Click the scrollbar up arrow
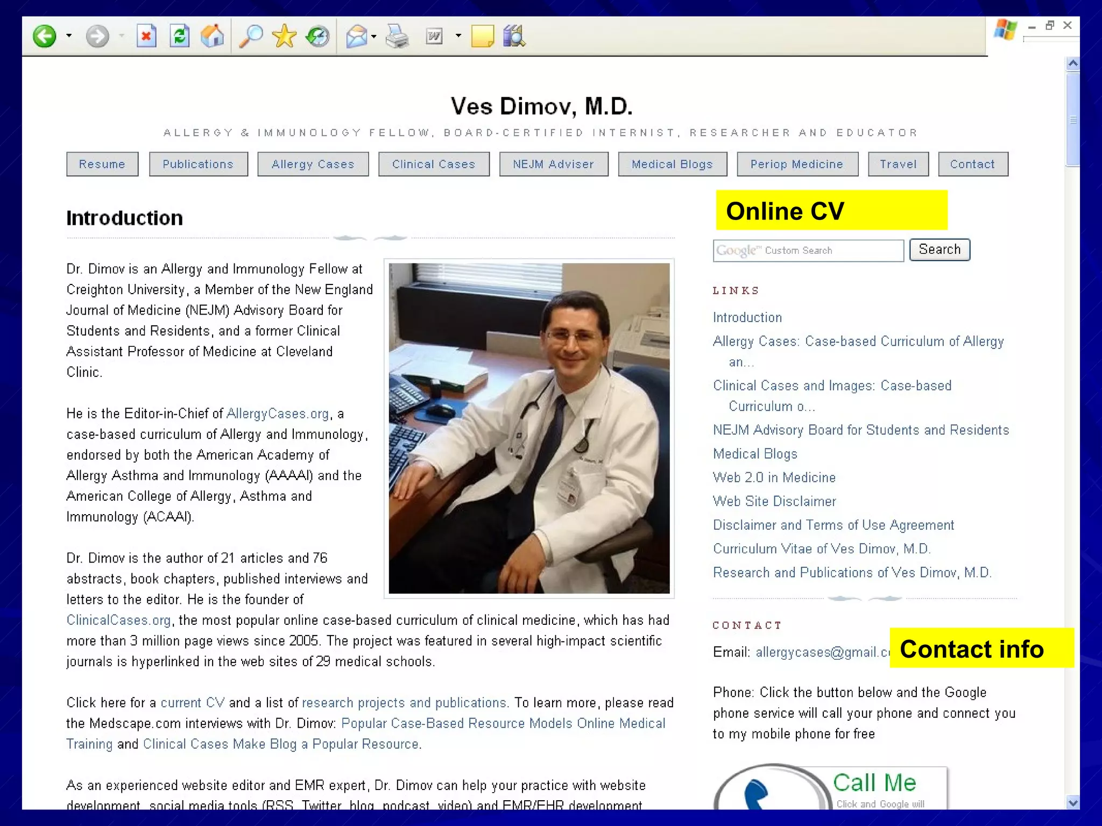 [x=1072, y=63]
